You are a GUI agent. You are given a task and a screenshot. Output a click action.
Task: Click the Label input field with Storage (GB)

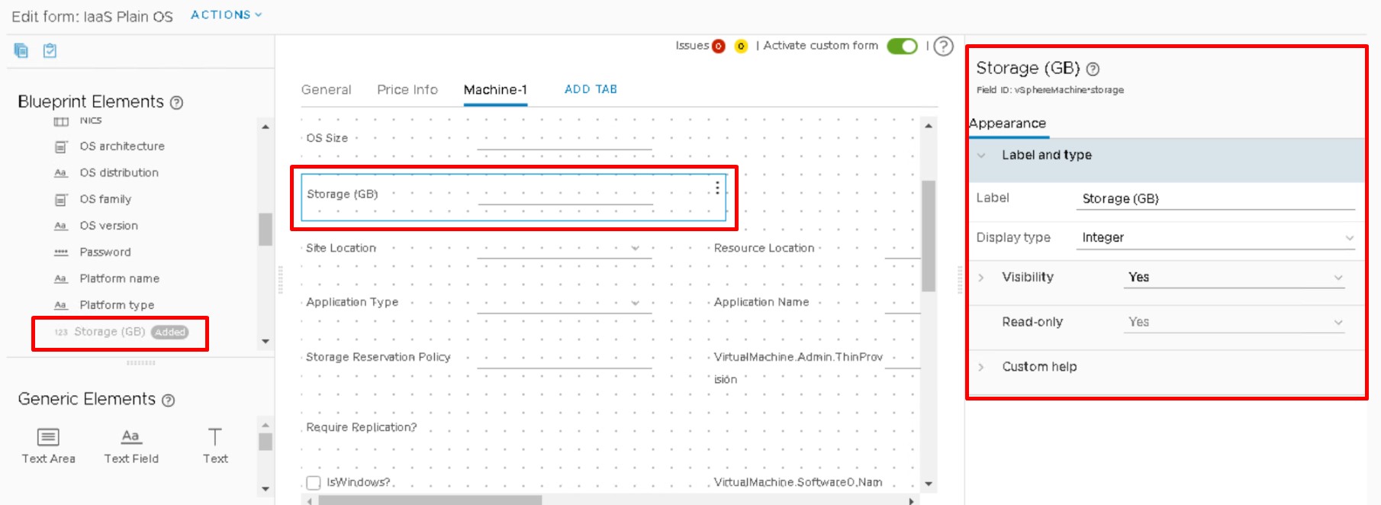(x=1217, y=199)
